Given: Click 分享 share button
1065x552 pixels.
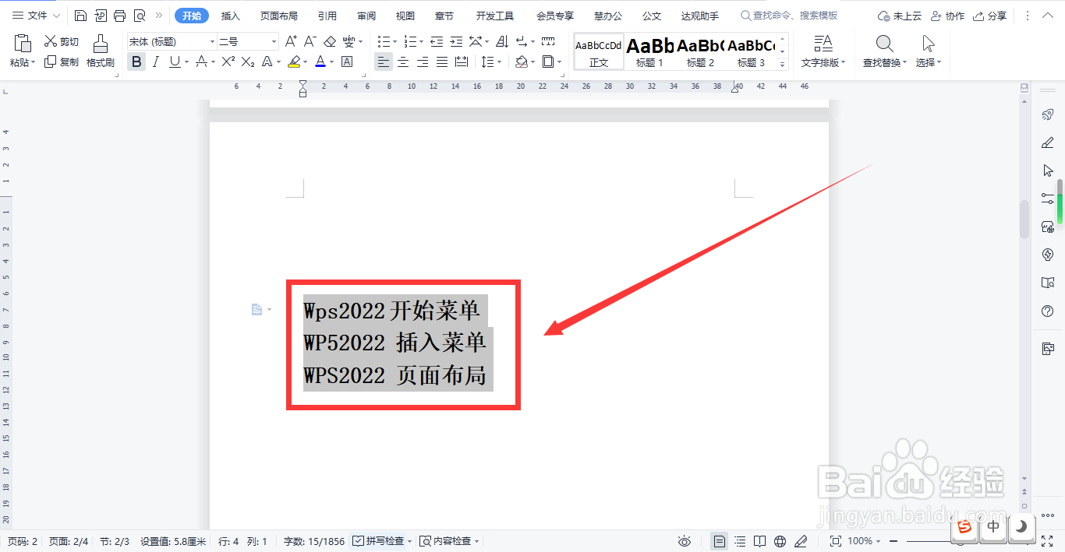Looking at the screenshot, I should click(x=989, y=16).
